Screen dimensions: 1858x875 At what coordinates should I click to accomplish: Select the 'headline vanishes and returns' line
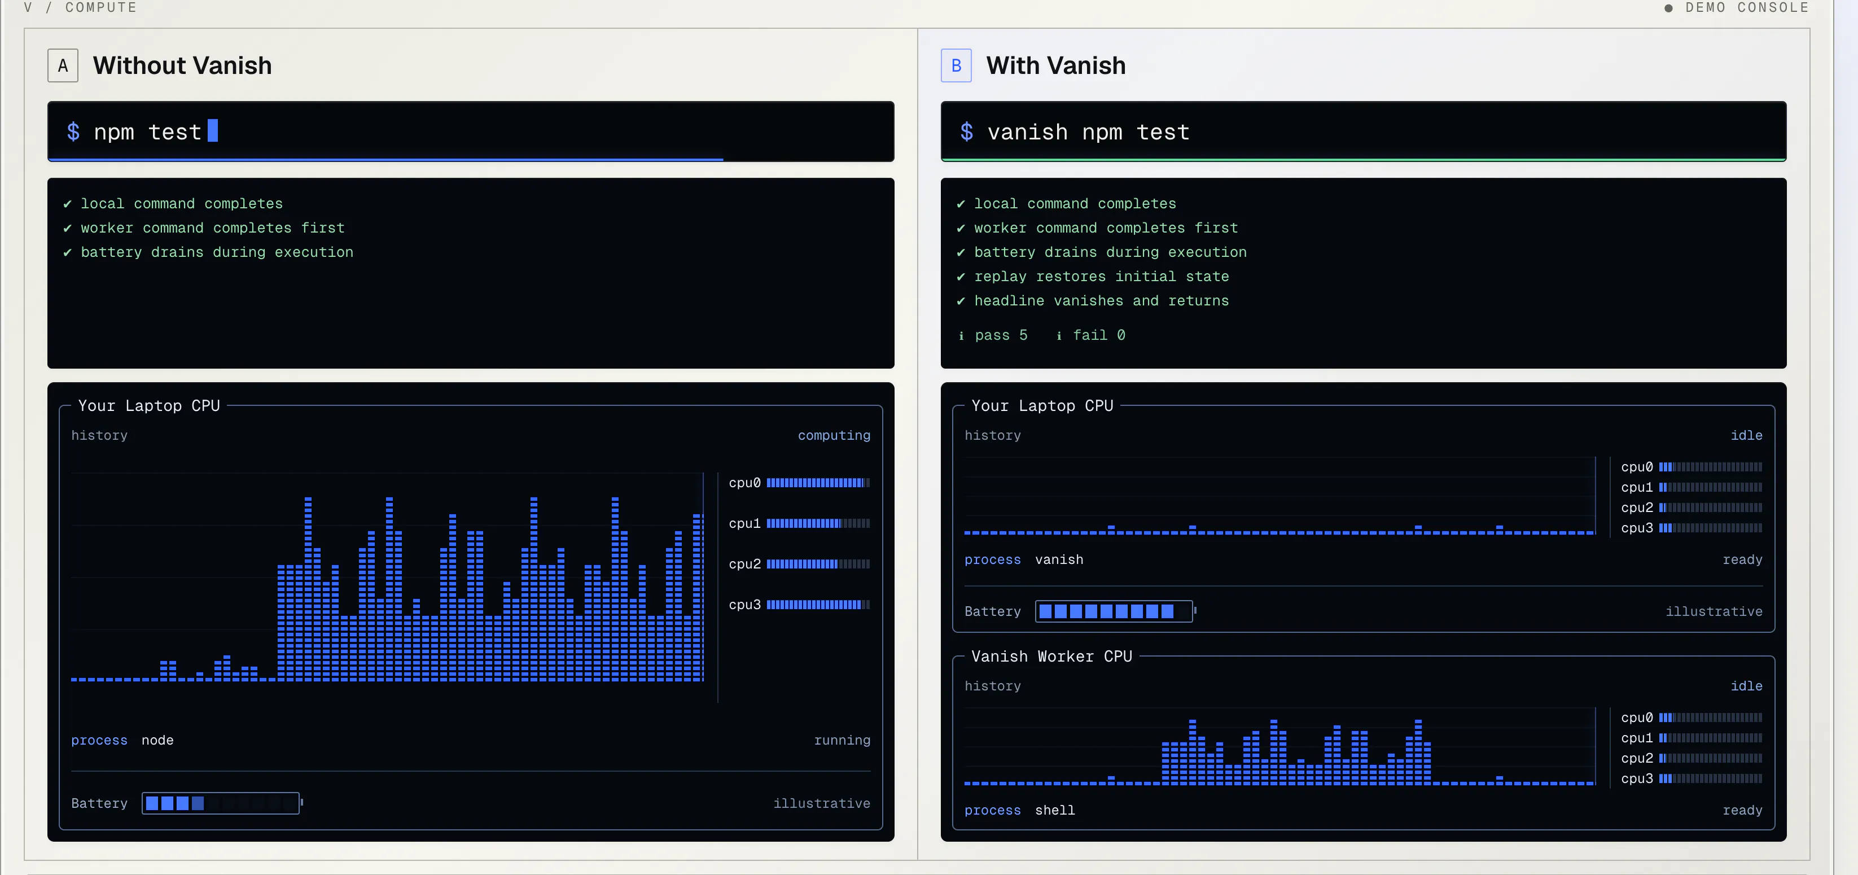coord(1101,301)
